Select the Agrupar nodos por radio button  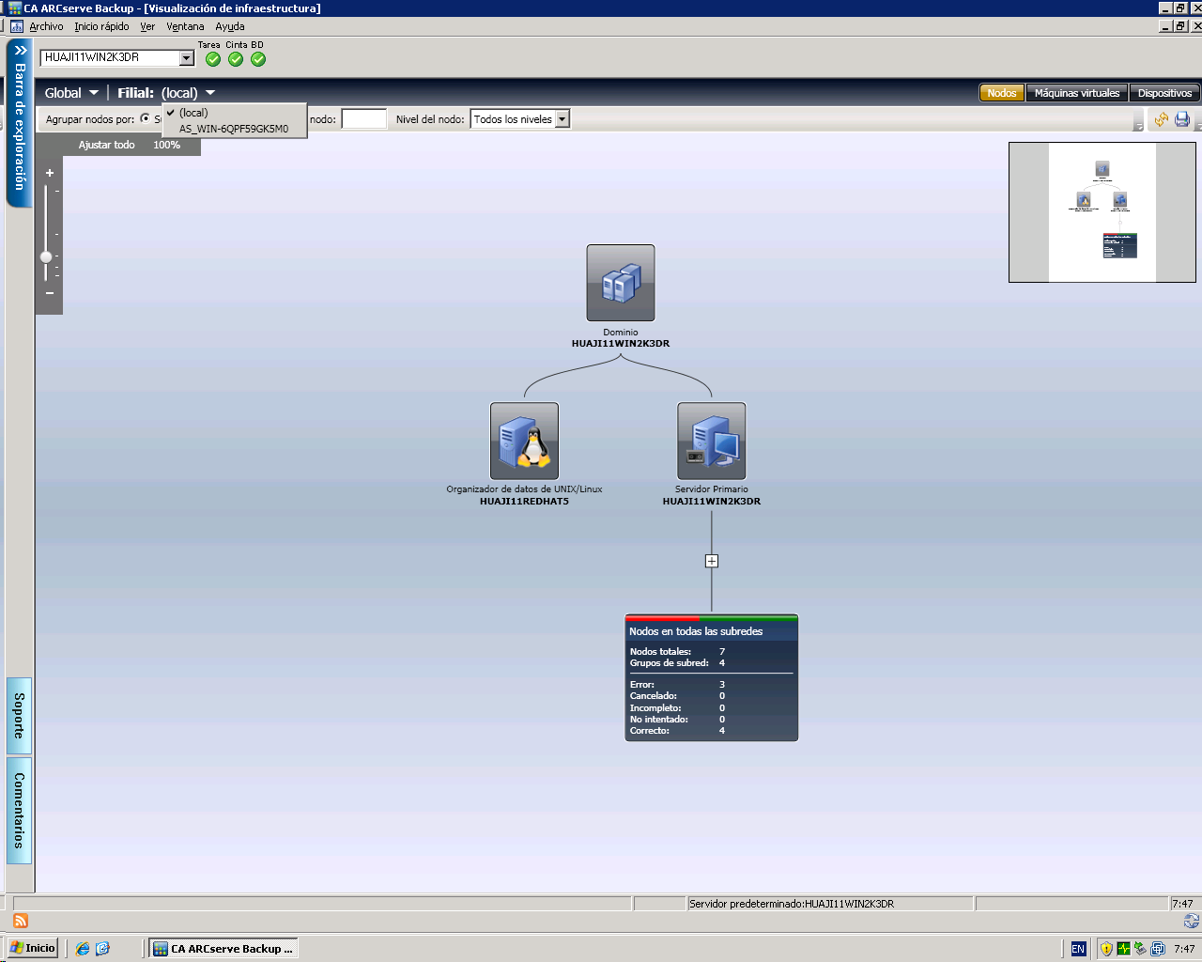tap(145, 118)
